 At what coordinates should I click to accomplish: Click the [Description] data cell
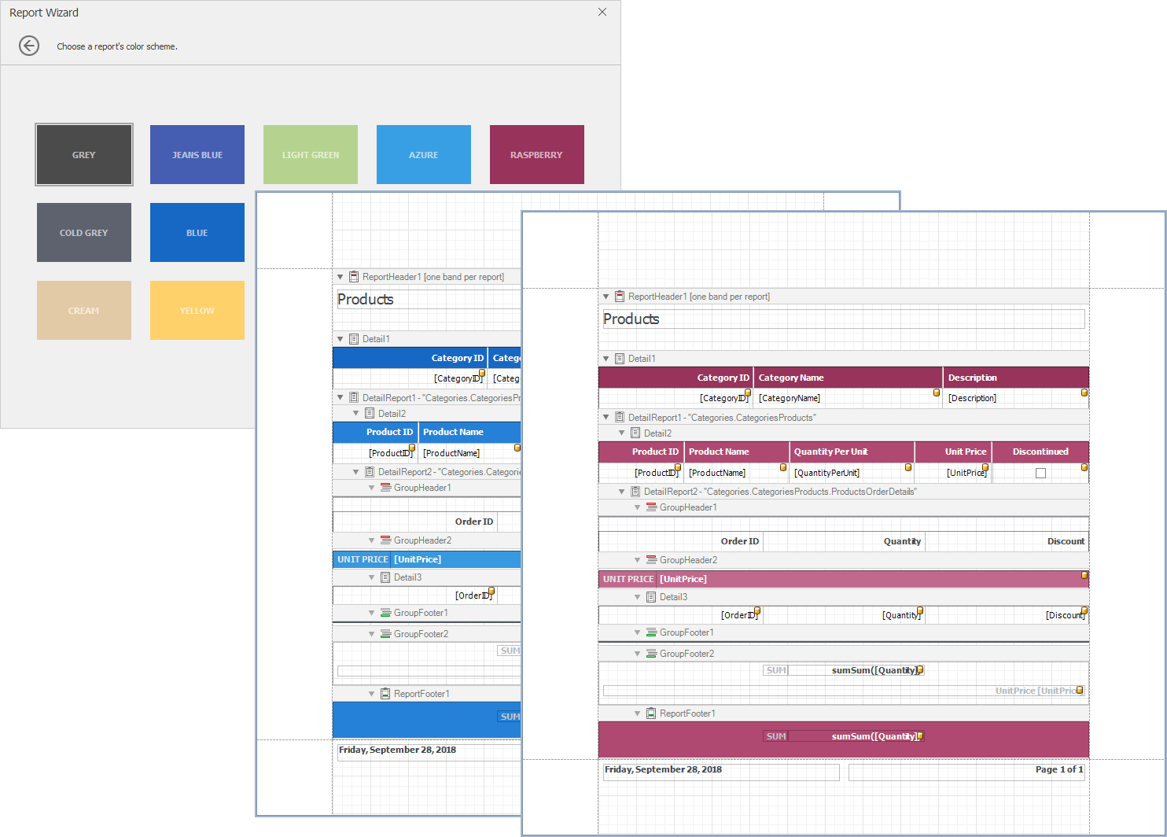(x=1016, y=398)
